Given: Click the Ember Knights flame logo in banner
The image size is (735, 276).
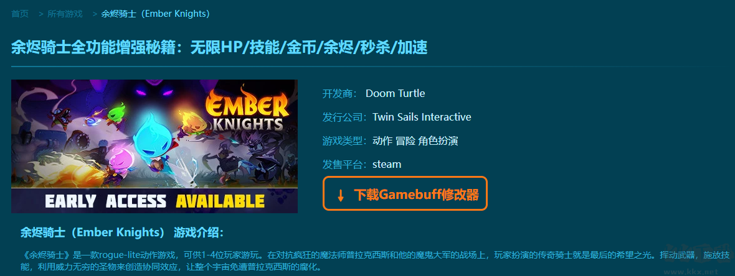Looking at the screenshot, I should pos(246,109).
